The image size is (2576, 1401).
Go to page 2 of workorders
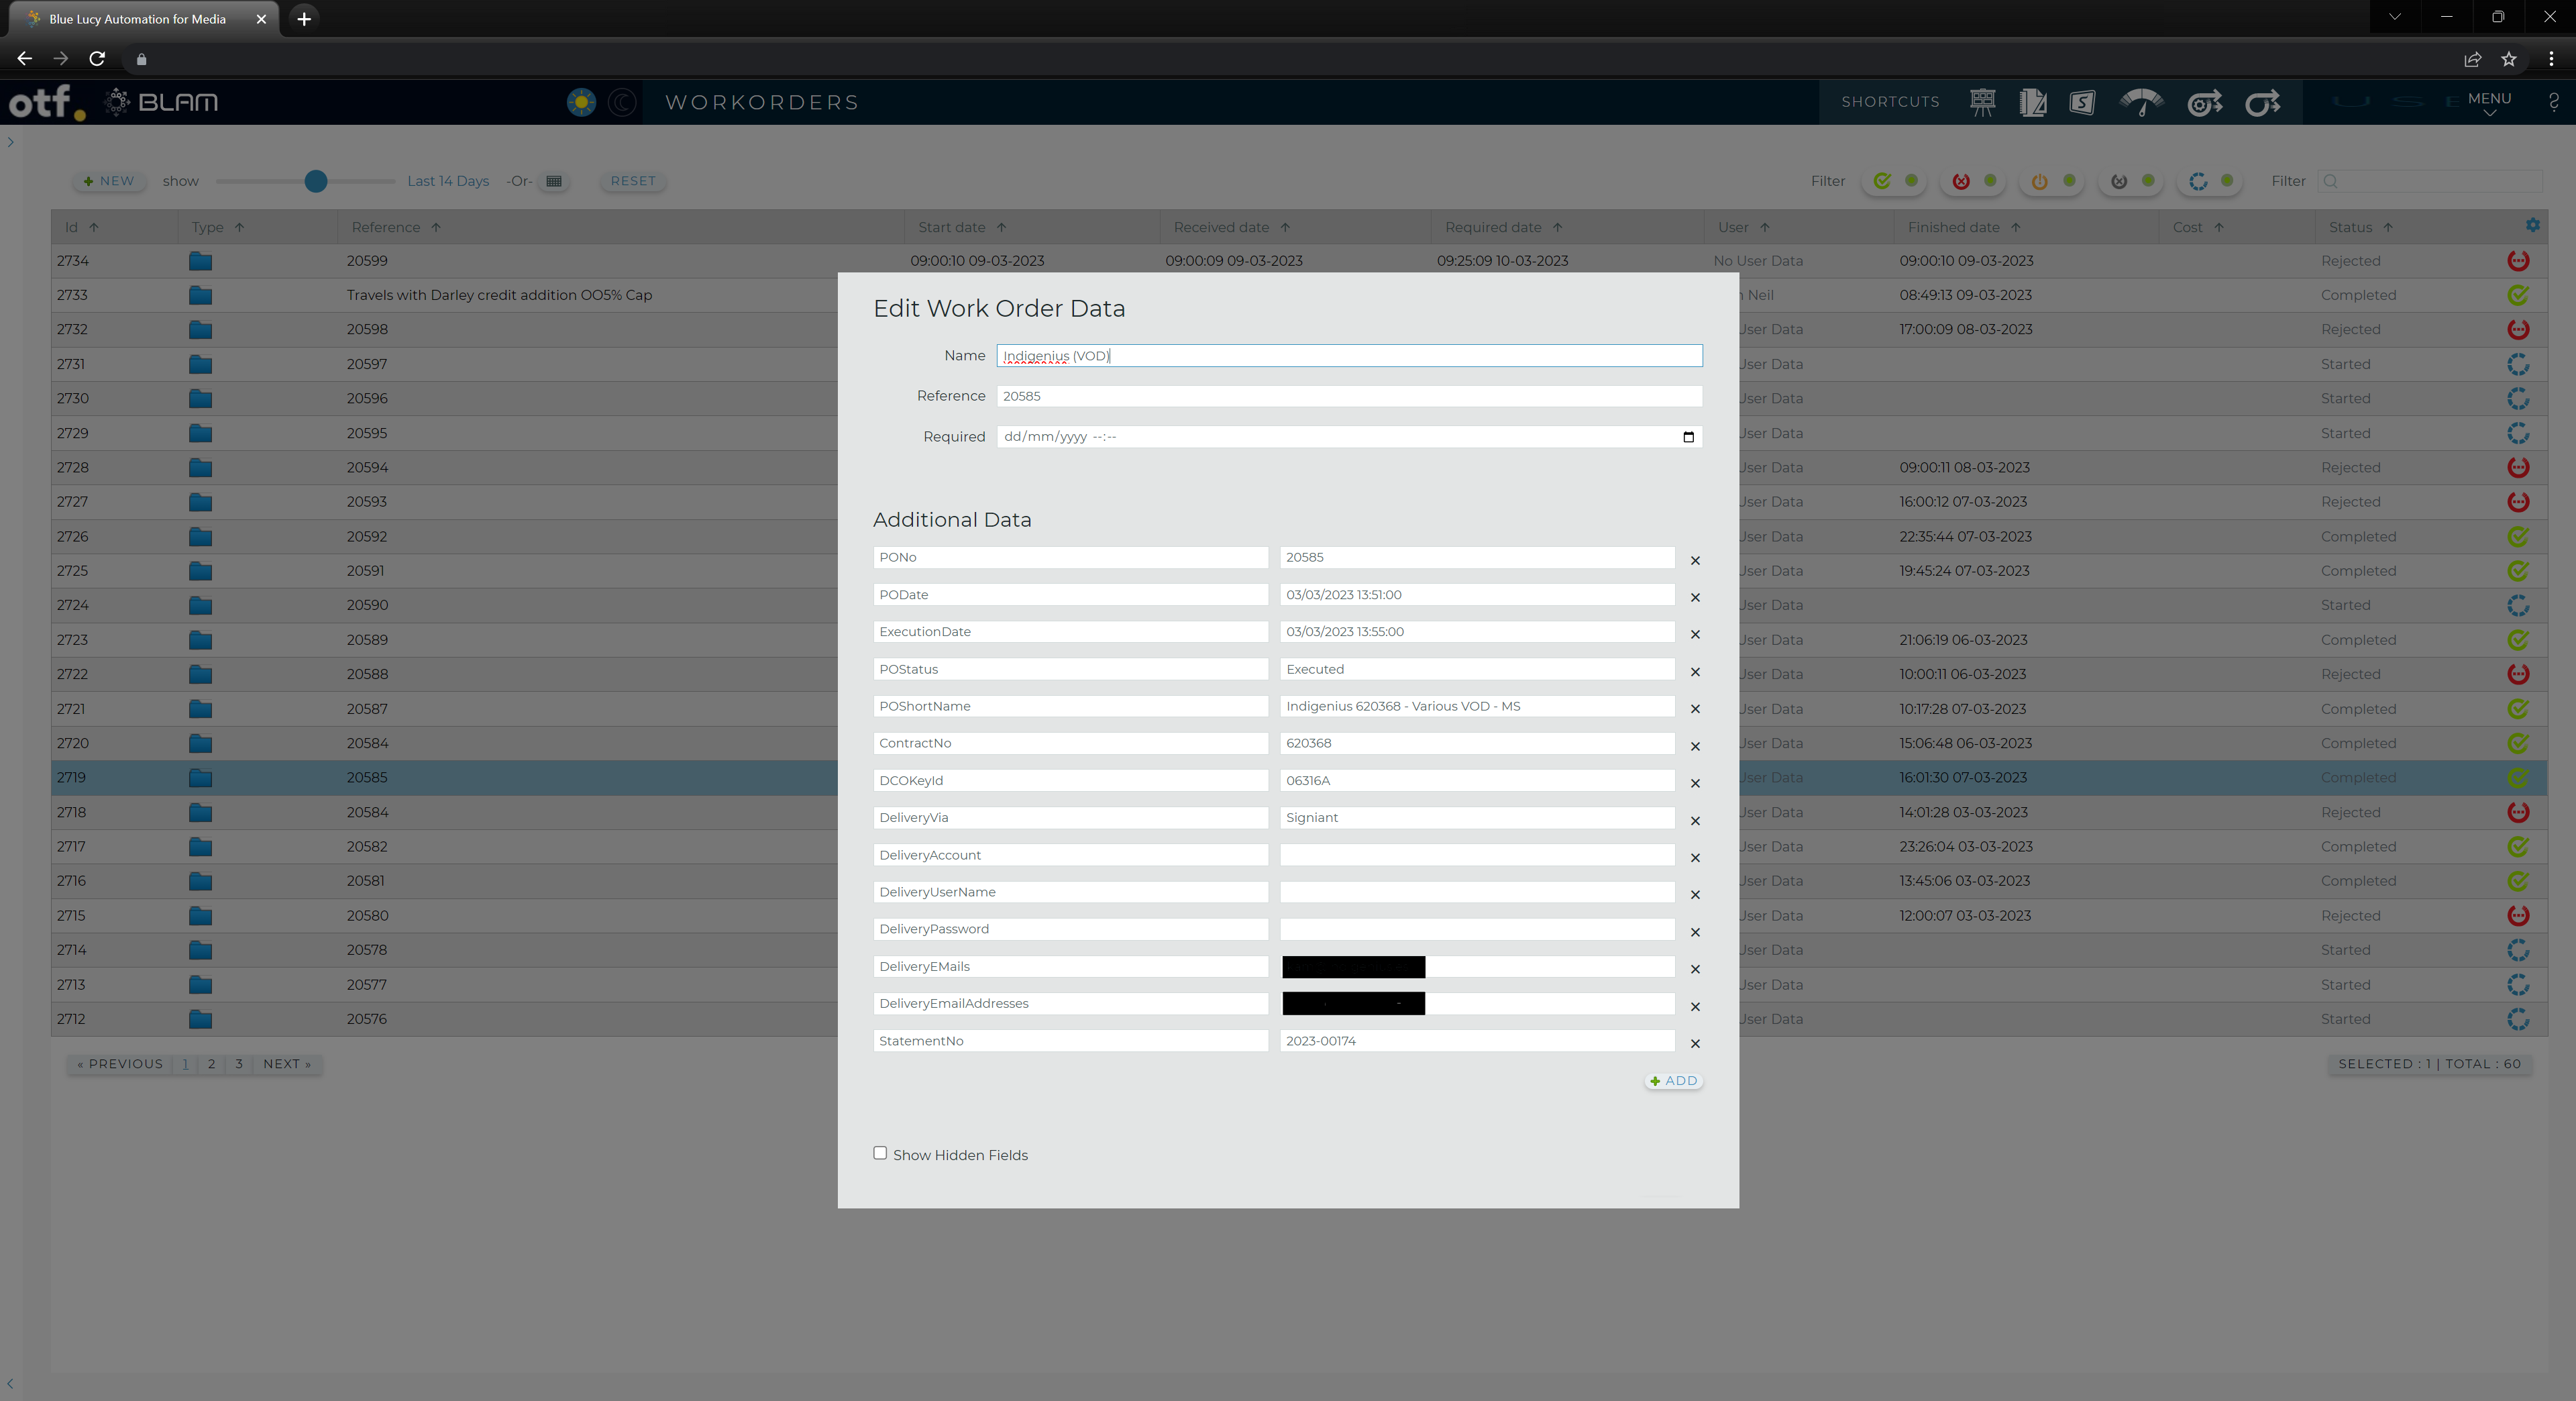coord(211,1064)
